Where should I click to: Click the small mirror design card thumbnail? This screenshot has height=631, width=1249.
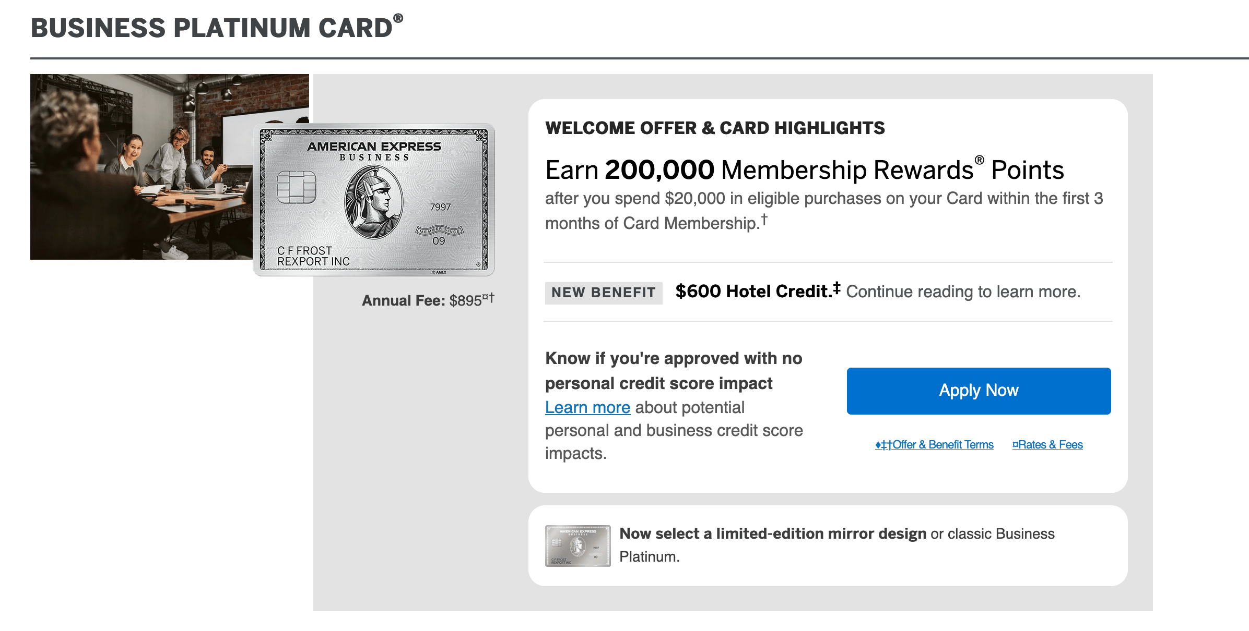point(578,545)
